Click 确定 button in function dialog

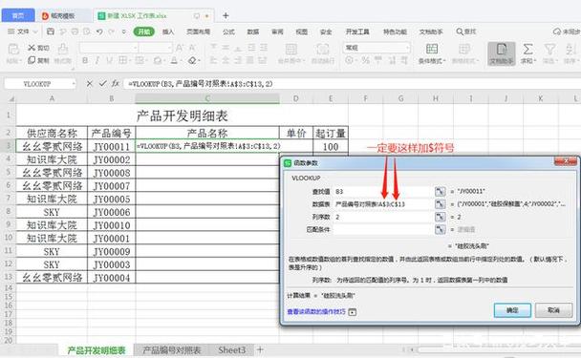pos(512,310)
